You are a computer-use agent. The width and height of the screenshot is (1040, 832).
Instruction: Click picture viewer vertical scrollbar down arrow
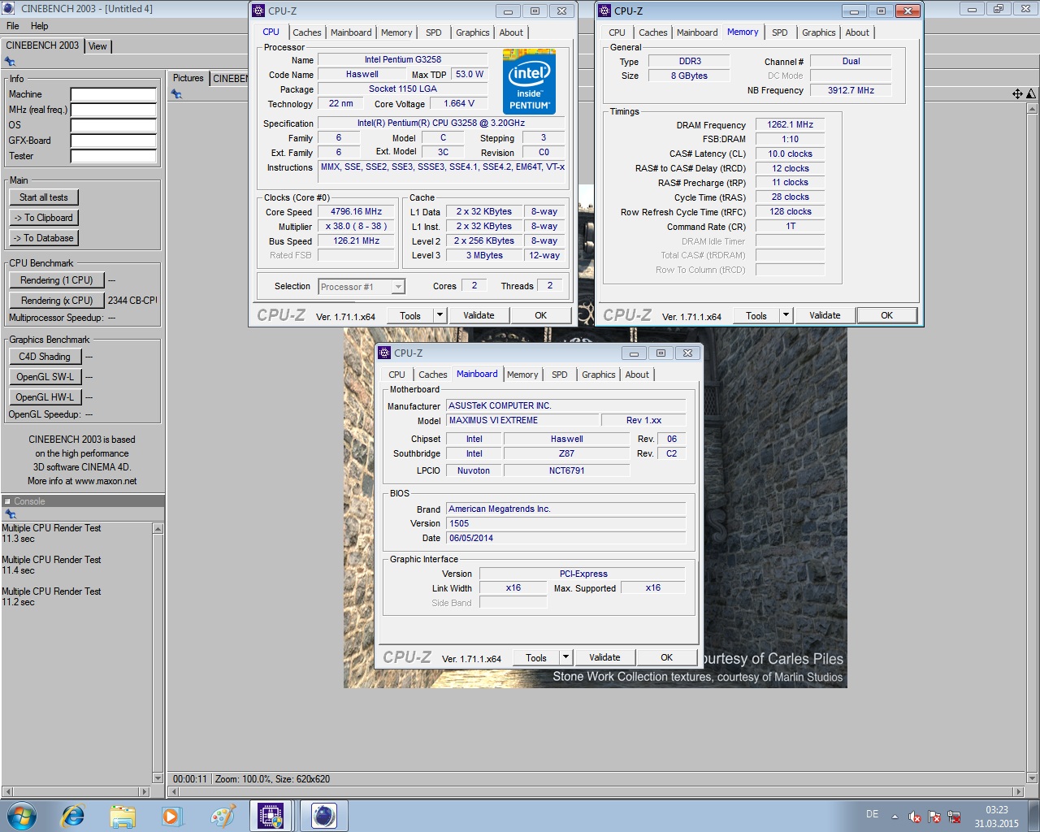point(1032,778)
